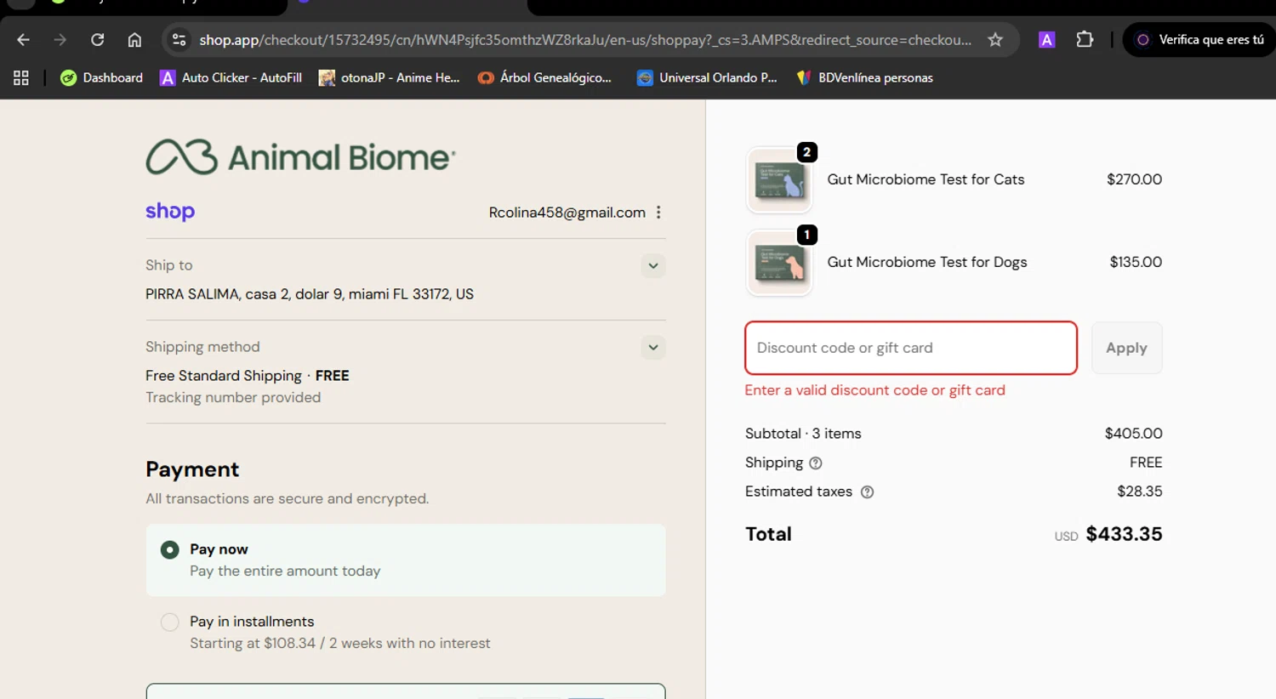Viewport: 1276px width, 699px height.
Task: Click the $270.00 cats test price
Action: tap(1134, 179)
